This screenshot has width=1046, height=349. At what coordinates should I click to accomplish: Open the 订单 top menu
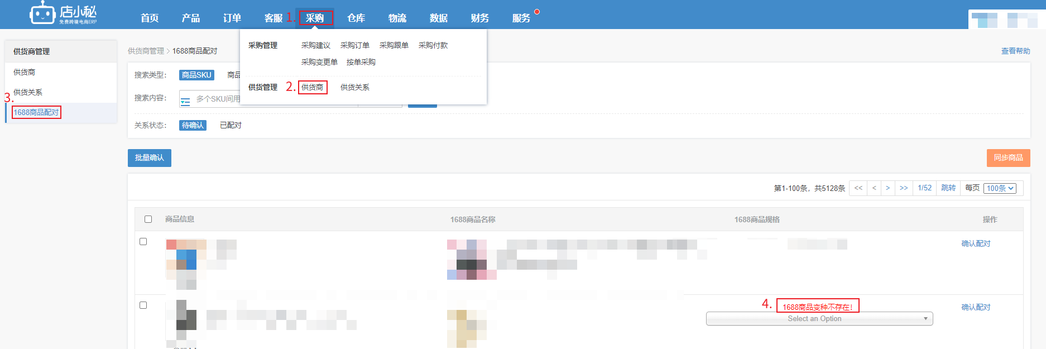232,18
